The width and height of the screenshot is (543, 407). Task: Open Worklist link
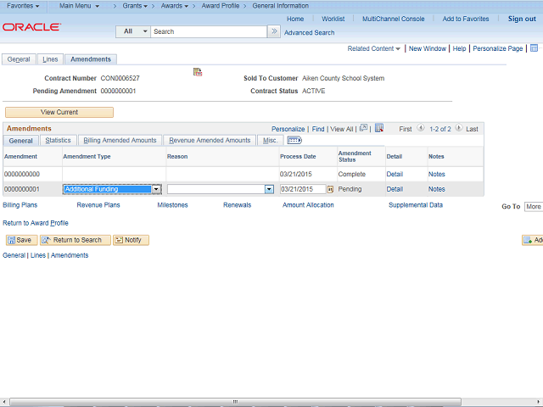point(333,19)
